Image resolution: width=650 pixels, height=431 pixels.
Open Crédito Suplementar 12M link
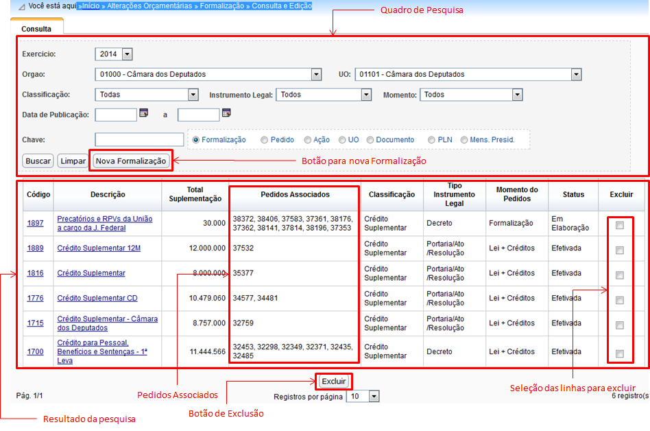point(99,248)
